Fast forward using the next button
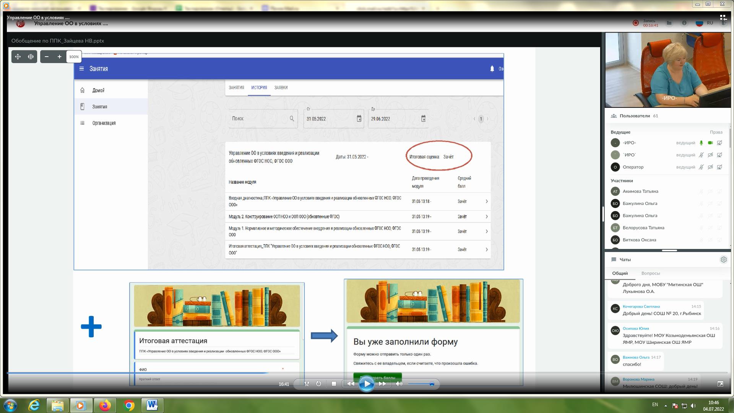This screenshot has height=413, width=734. tap(382, 384)
